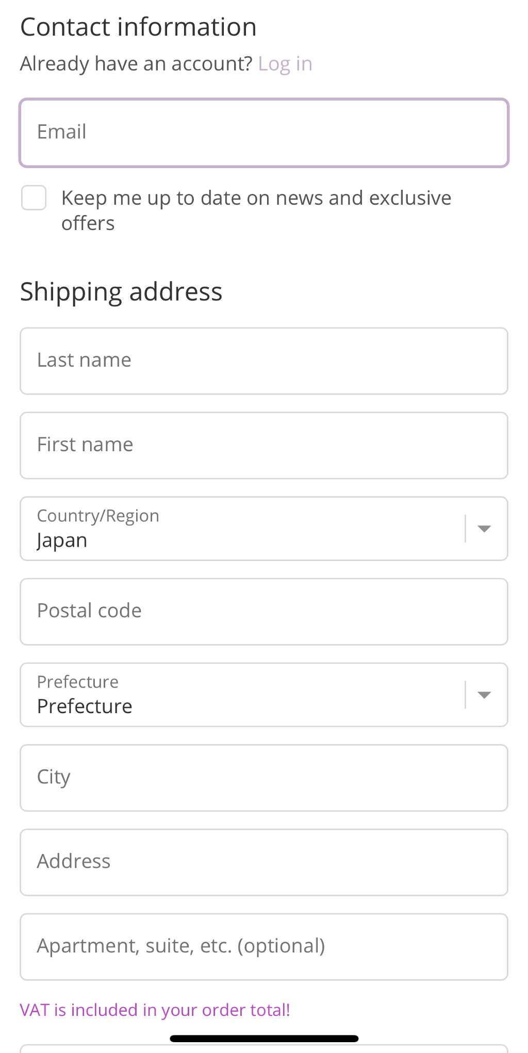Click the Shipping address heading
The width and height of the screenshot is (528, 1053).
[121, 292]
